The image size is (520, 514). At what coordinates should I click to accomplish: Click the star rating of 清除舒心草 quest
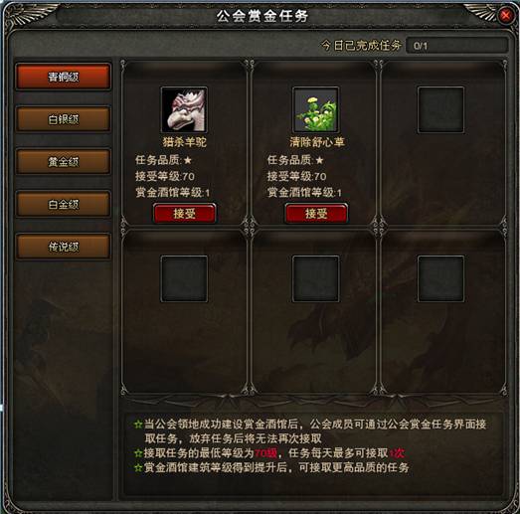pyautogui.click(x=319, y=160)
